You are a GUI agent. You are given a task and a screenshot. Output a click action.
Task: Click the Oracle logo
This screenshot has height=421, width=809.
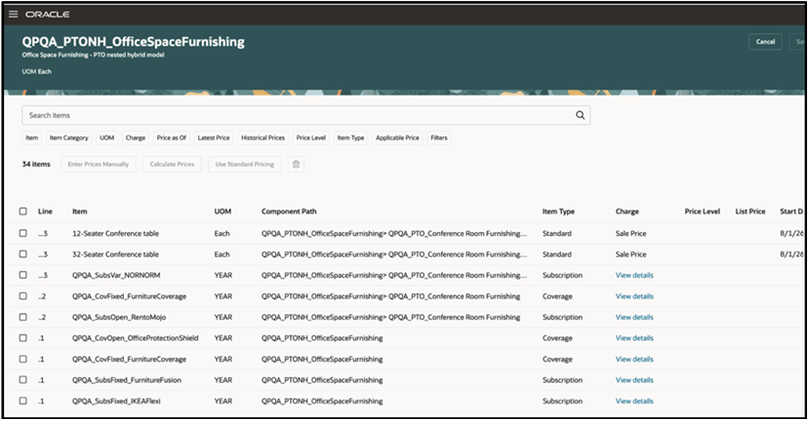pyautogui.click(x=48, y=15)
